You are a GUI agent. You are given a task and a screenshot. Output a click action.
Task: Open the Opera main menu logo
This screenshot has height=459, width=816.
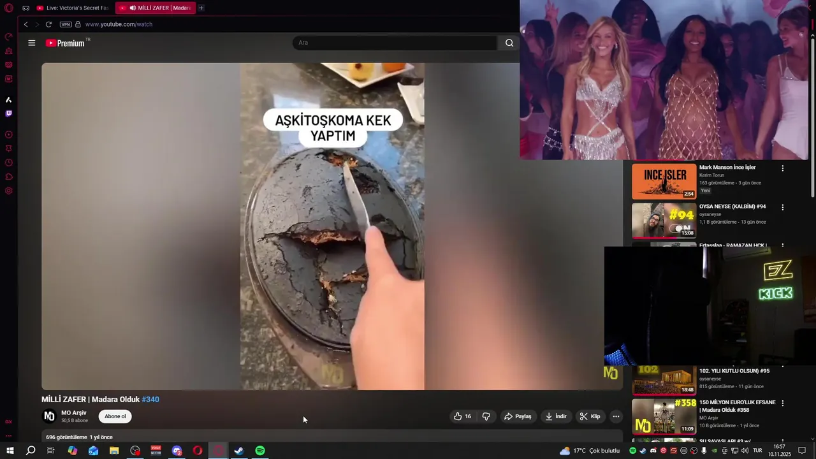click(9, 8)
